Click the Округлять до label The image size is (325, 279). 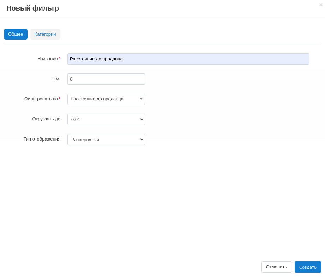click(x=46, y=119)
